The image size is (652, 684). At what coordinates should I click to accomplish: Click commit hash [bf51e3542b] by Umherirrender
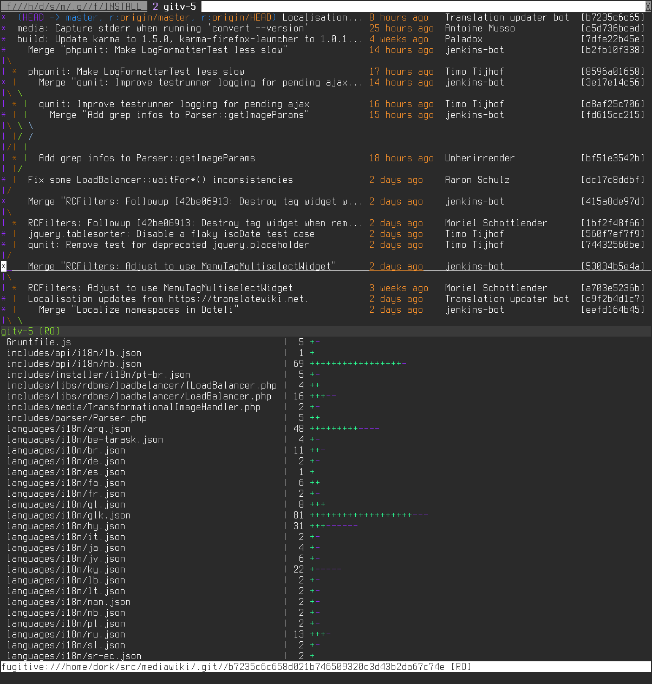click(612, 158)
